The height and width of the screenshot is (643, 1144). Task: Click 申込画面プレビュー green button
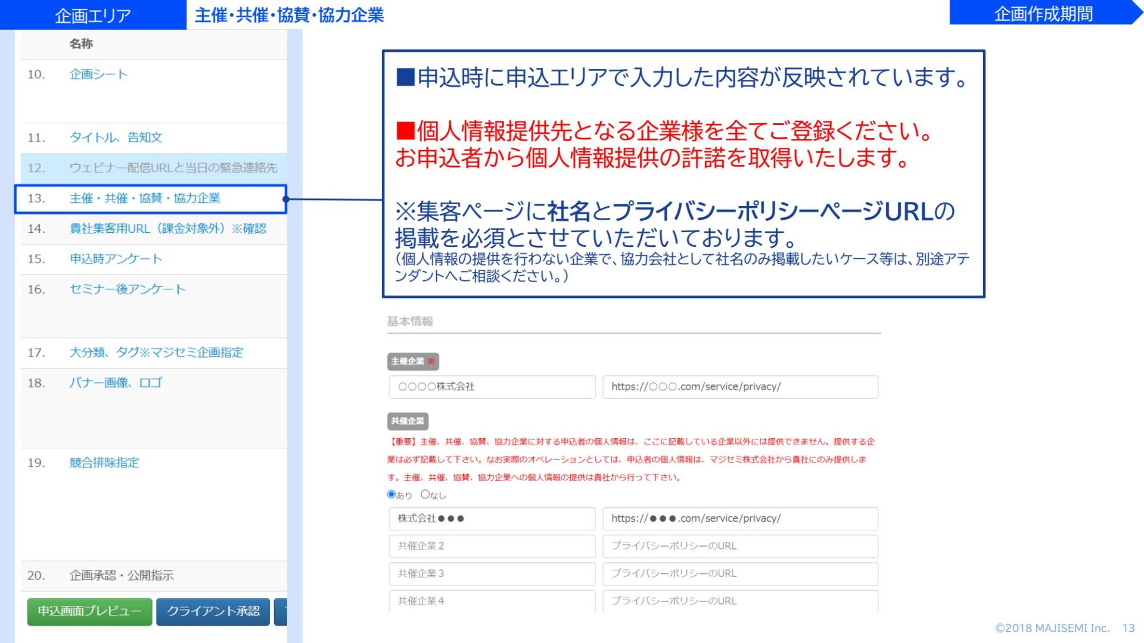click(89, 611)
